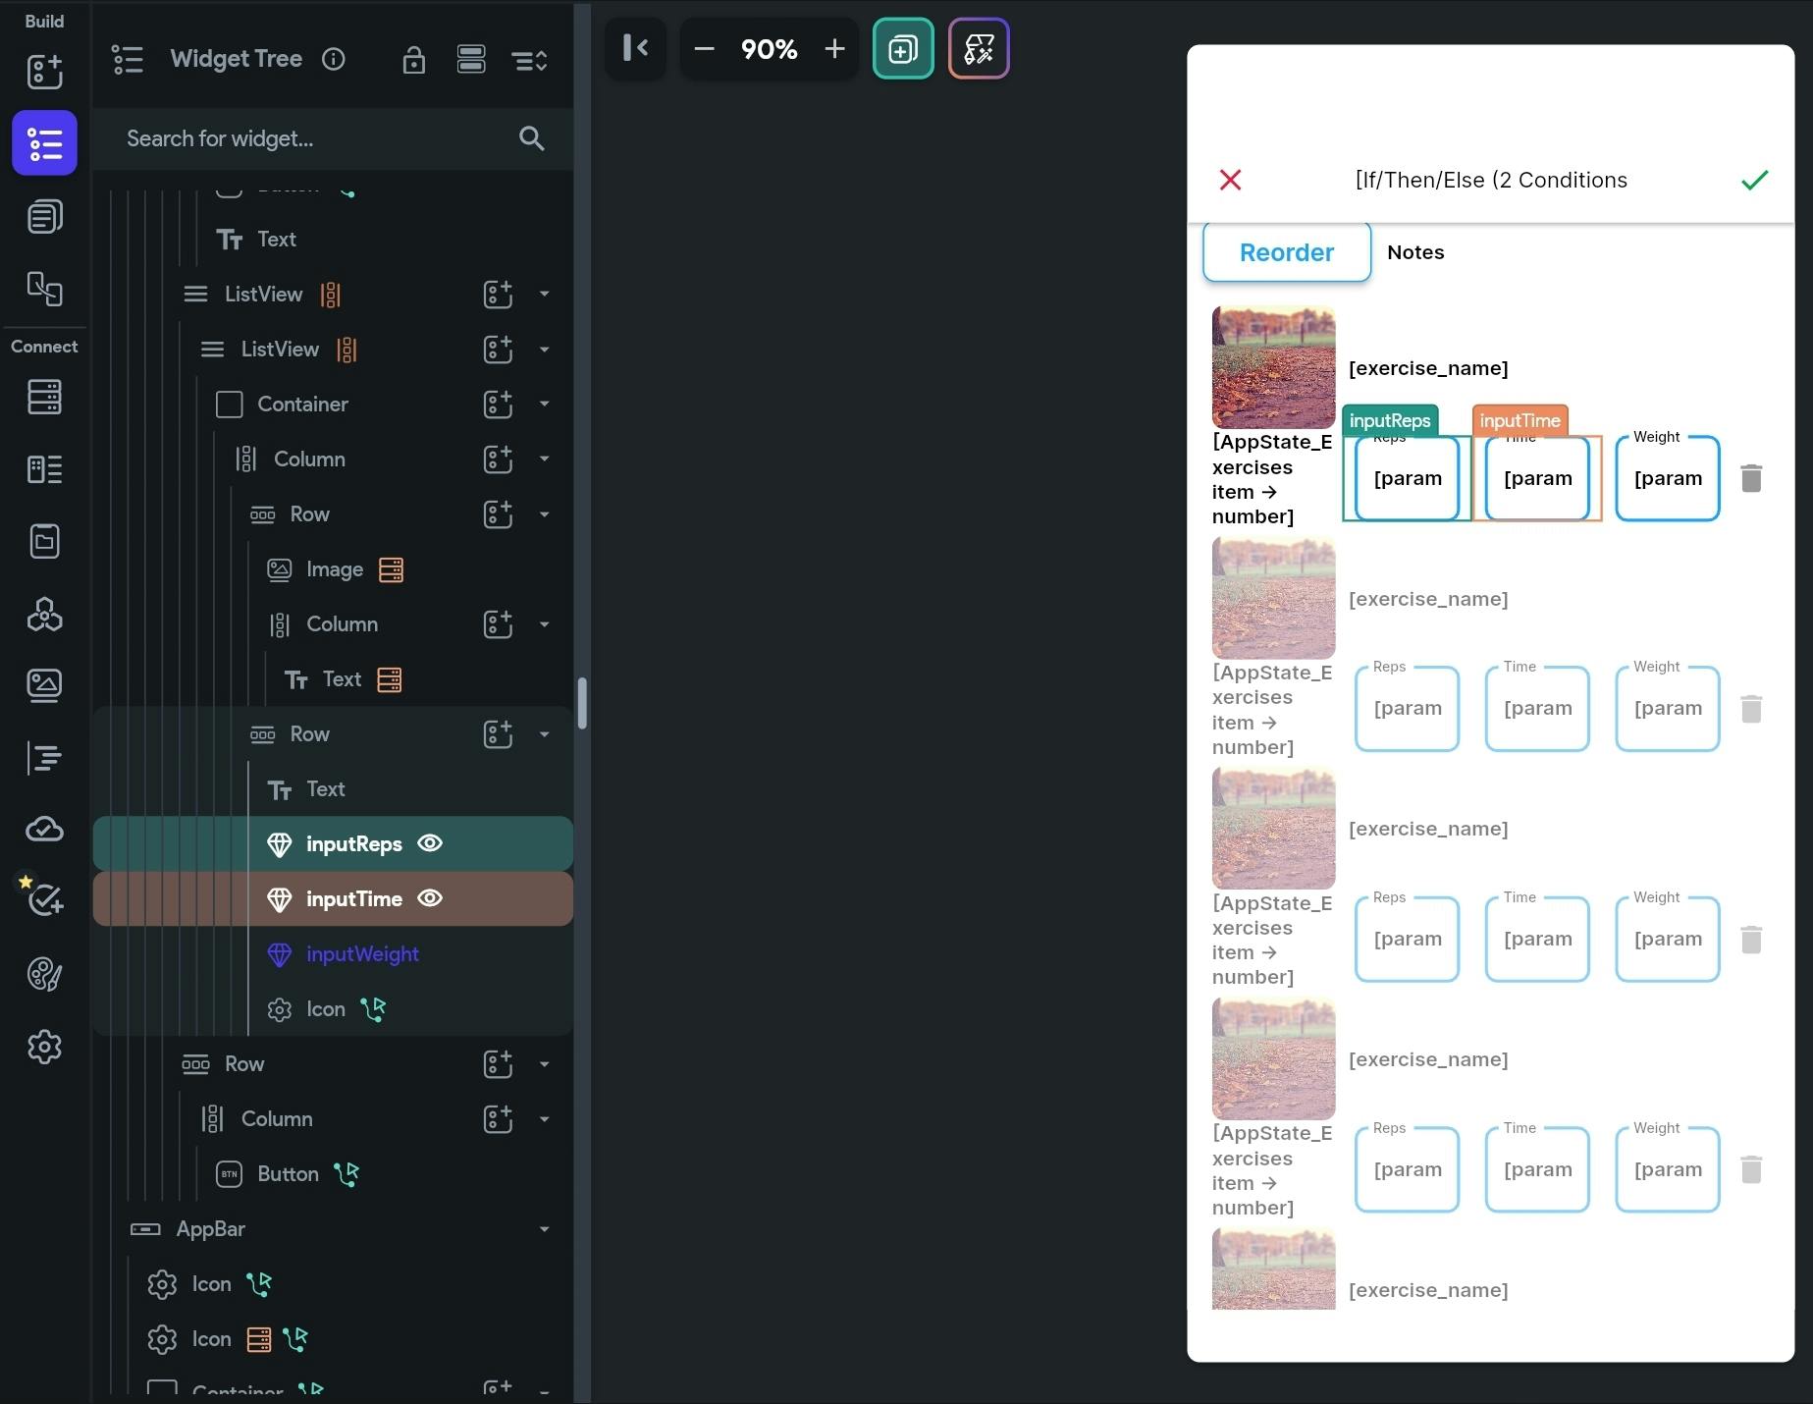
Task: Click the Reorder button
Action: [1287, 252]
